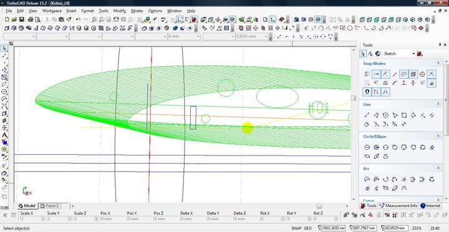
Task: Click the Undo arrow in toolbar
Action: pyautogui.click(x=78, y=19)
